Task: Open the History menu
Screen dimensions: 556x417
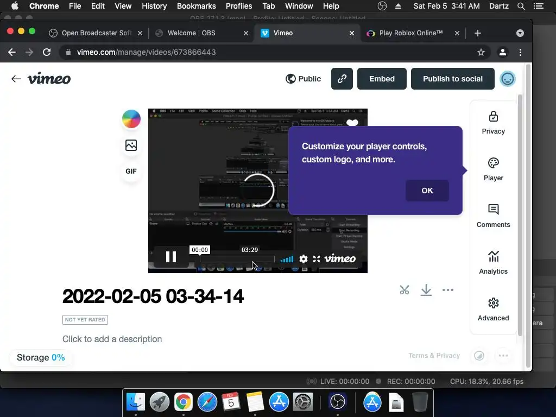Action: [154, 6]
